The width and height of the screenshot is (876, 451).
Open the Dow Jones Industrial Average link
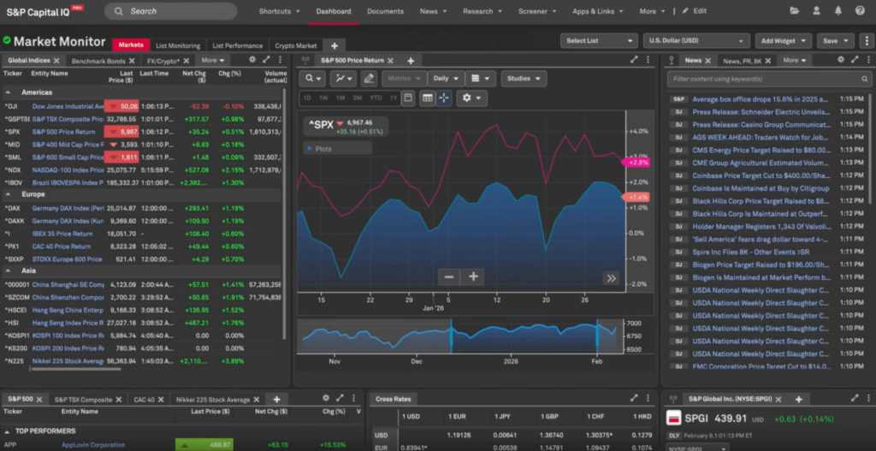(68, 106)
